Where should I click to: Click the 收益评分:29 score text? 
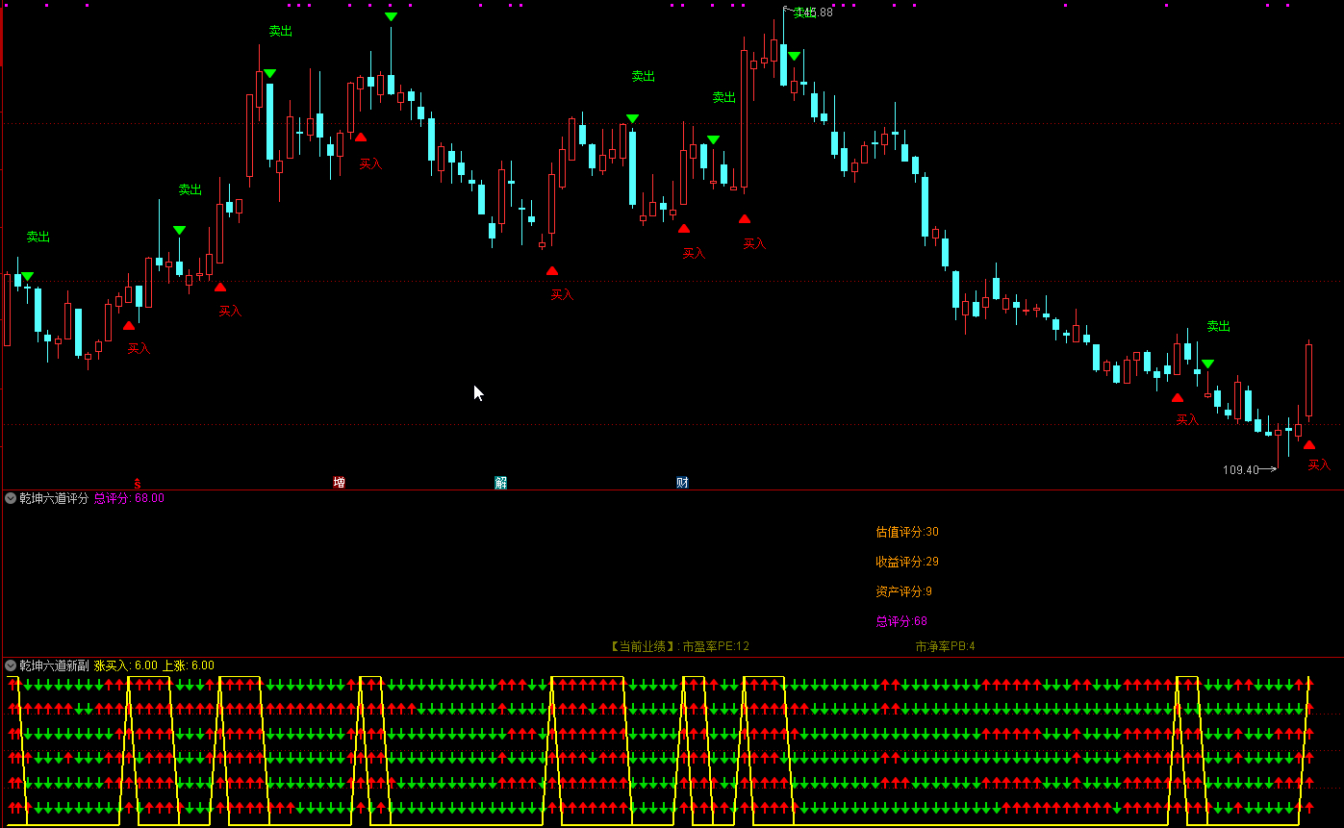tap(907, 562)
